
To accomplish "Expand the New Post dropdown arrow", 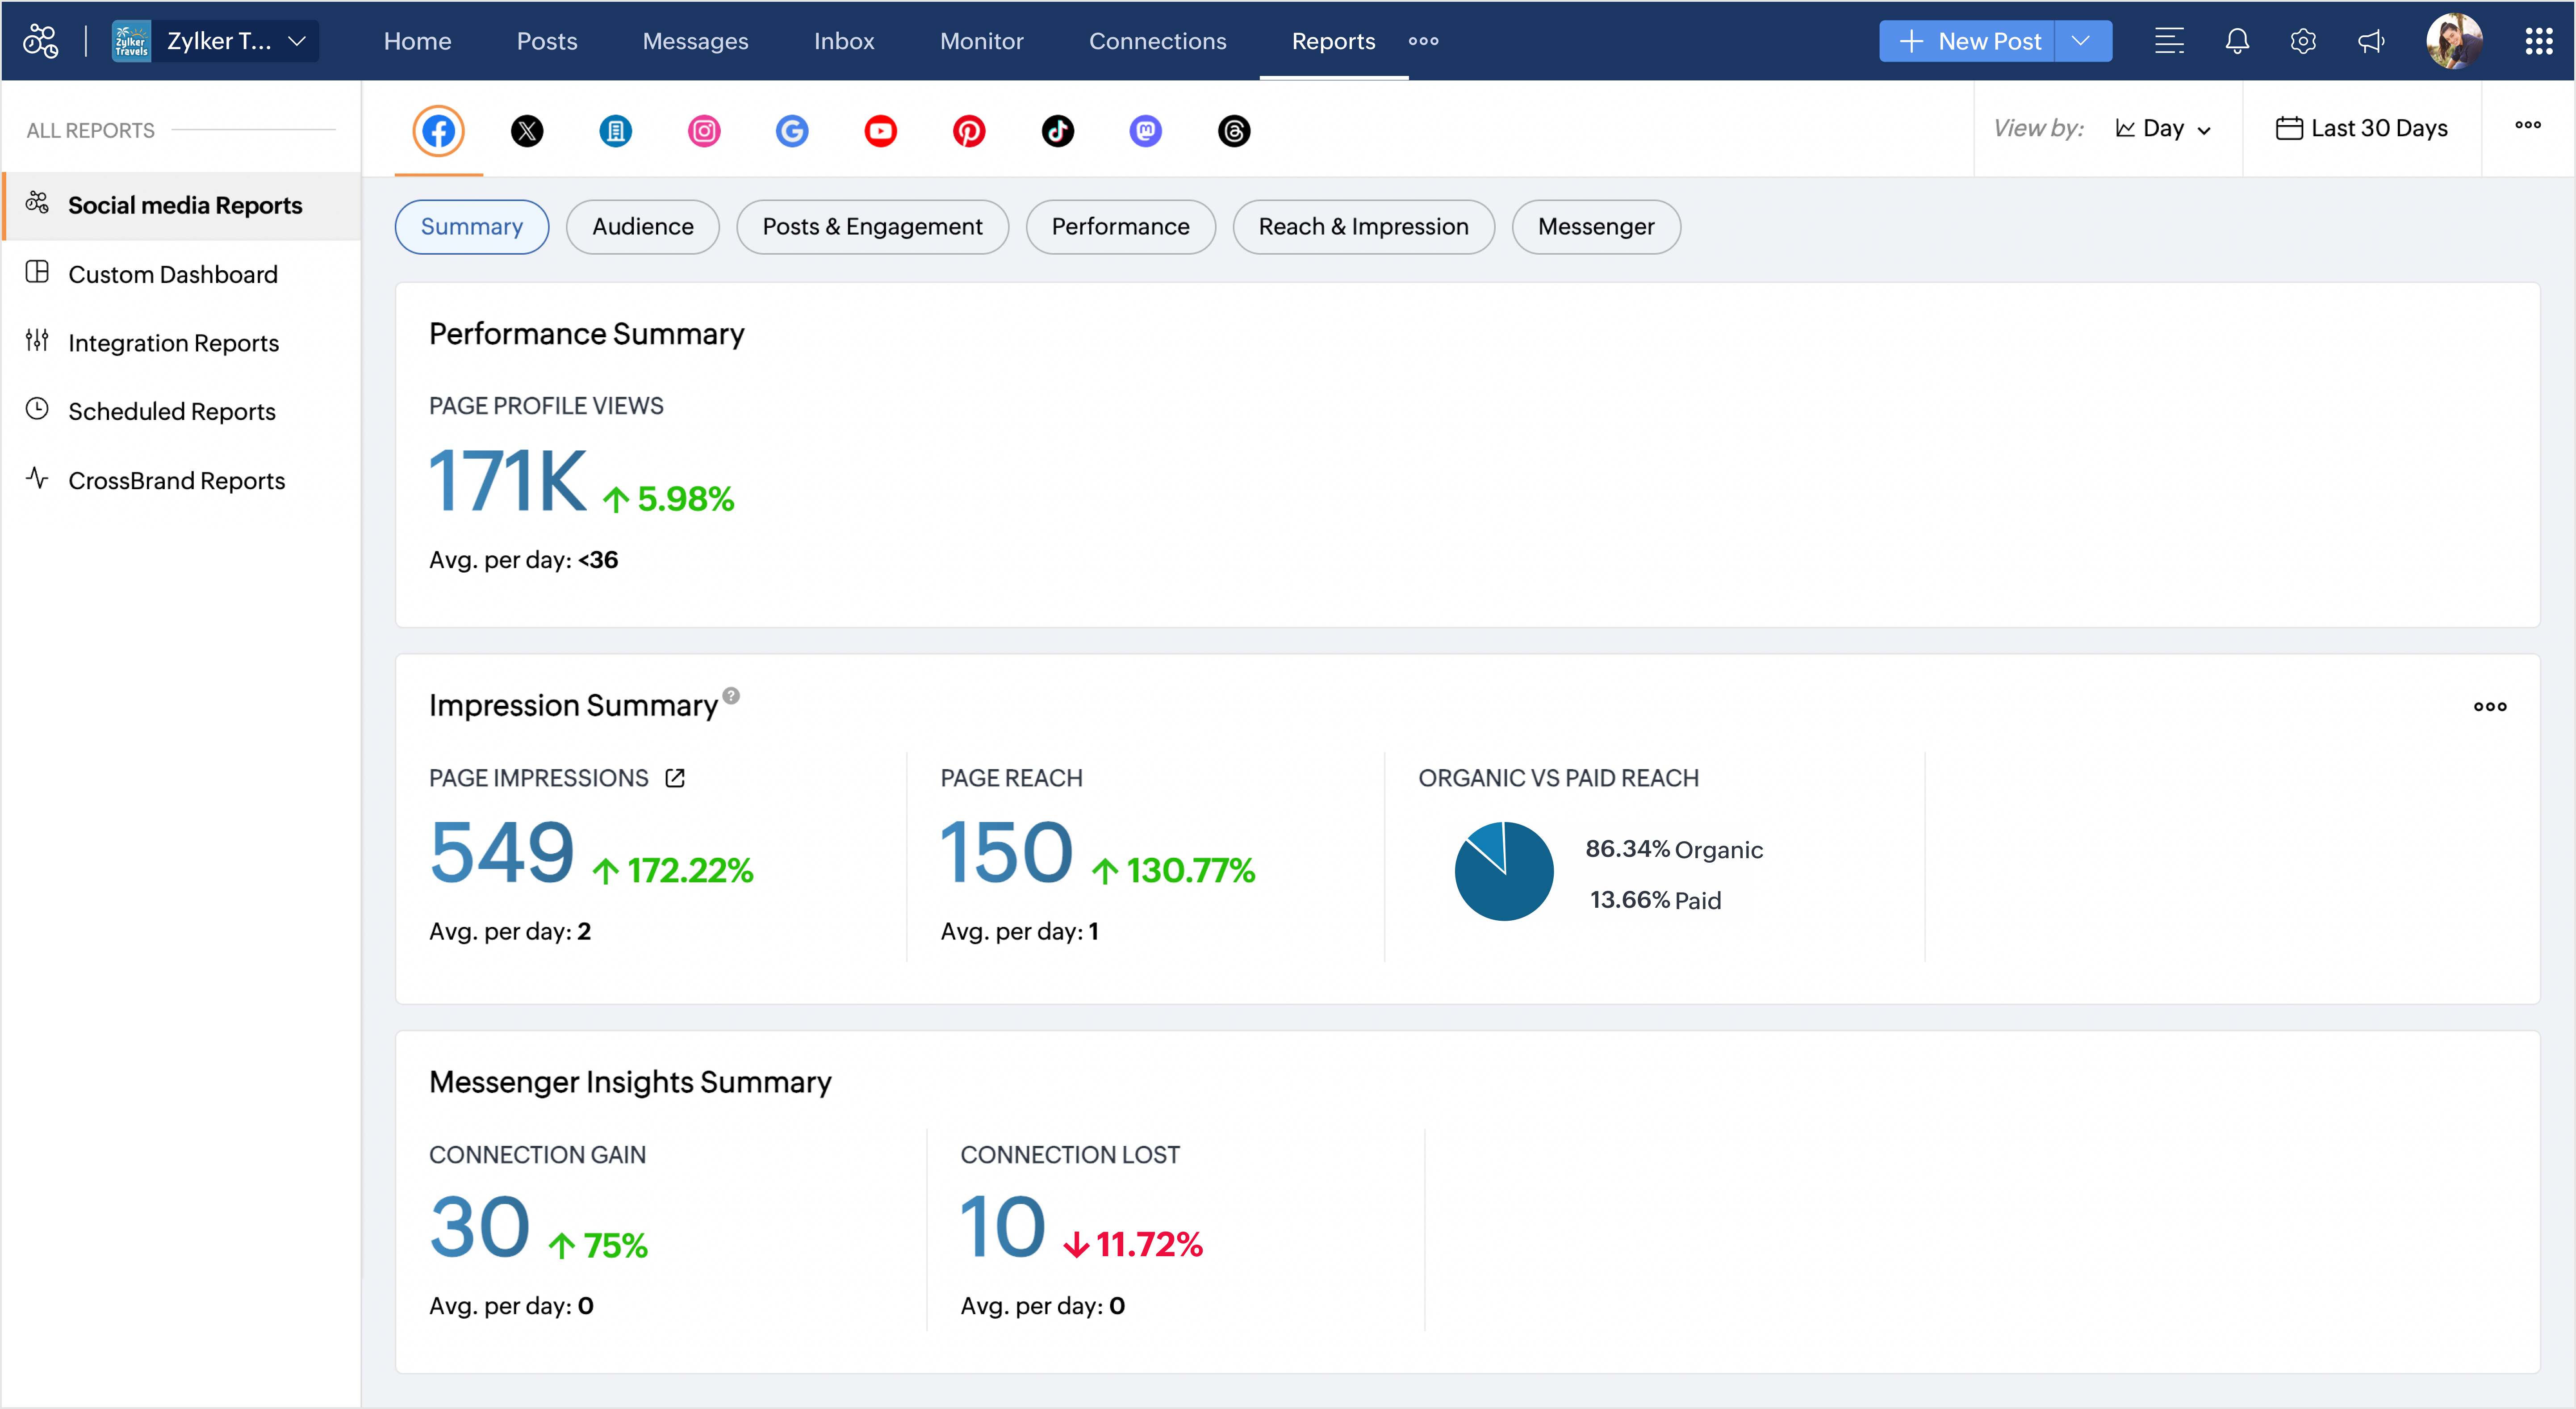I will point(2082,41).
